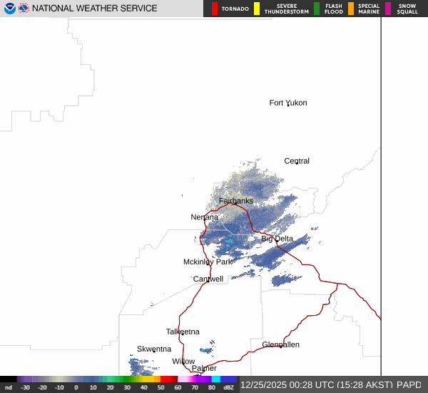Click the Fort Yukon map label

coord(287,103)
